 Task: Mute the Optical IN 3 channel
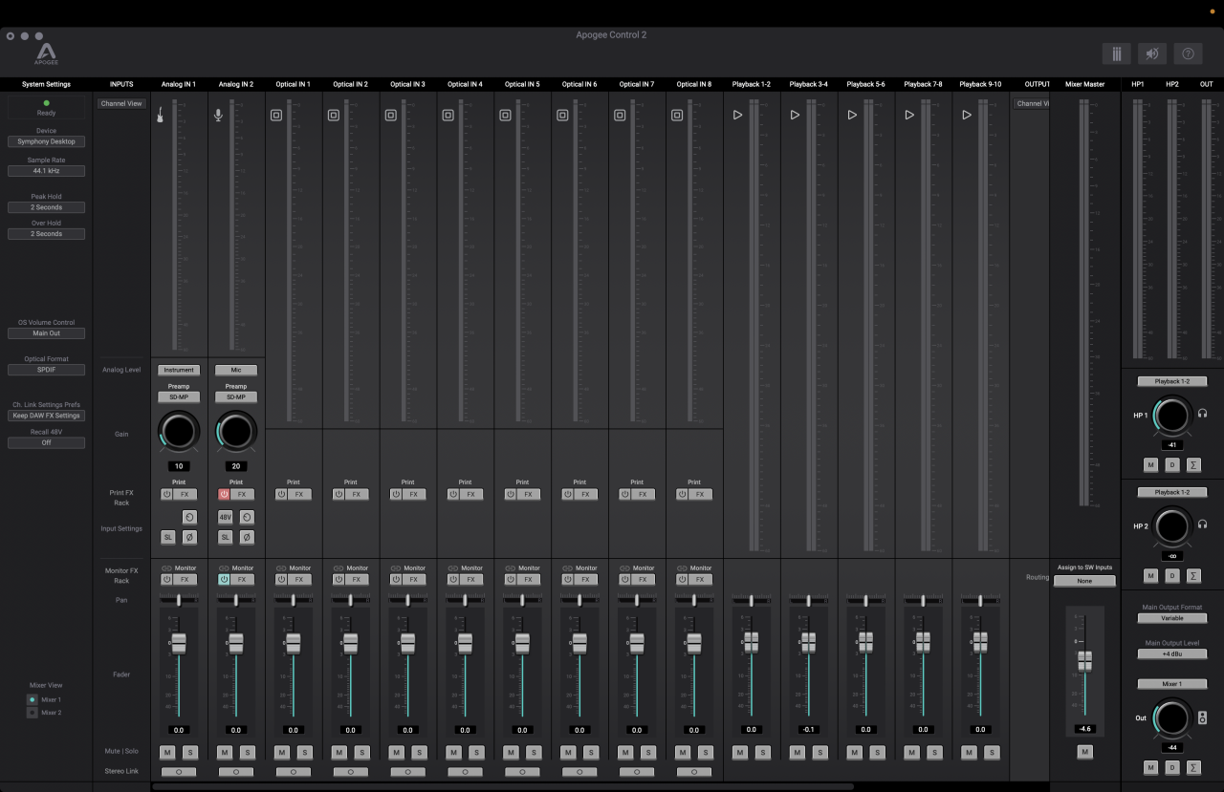tap(396, 752)
